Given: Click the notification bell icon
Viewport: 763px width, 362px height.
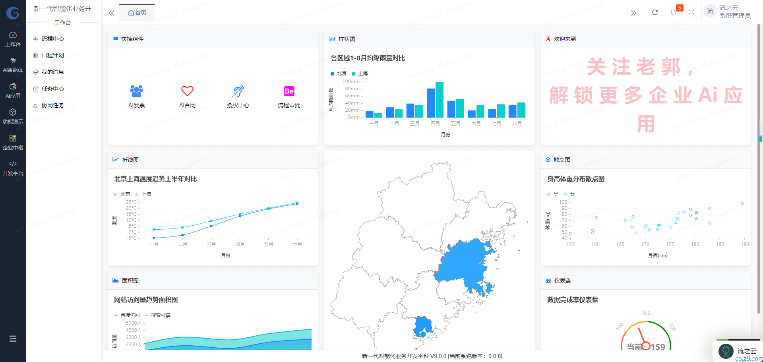Looking at the screenshot, I should pos(673,13).
